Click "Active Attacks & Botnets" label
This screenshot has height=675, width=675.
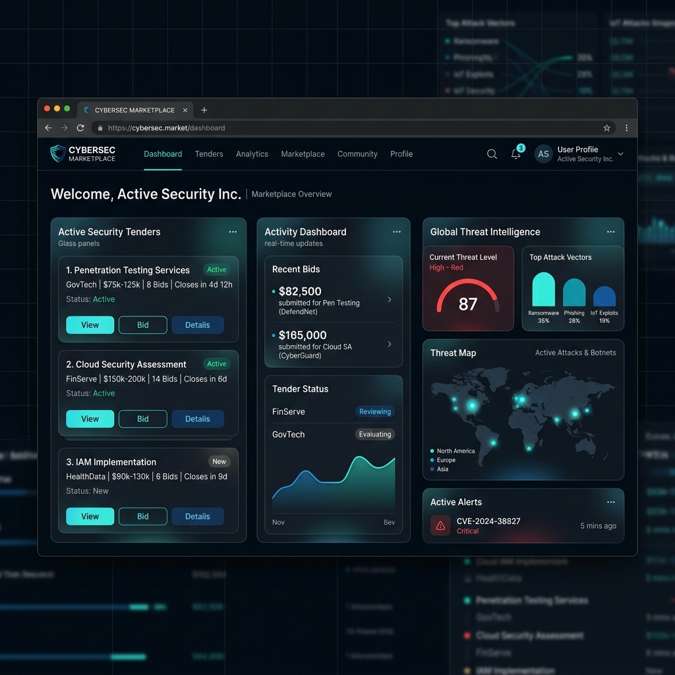pyautogui.click(x=575, y=353)
